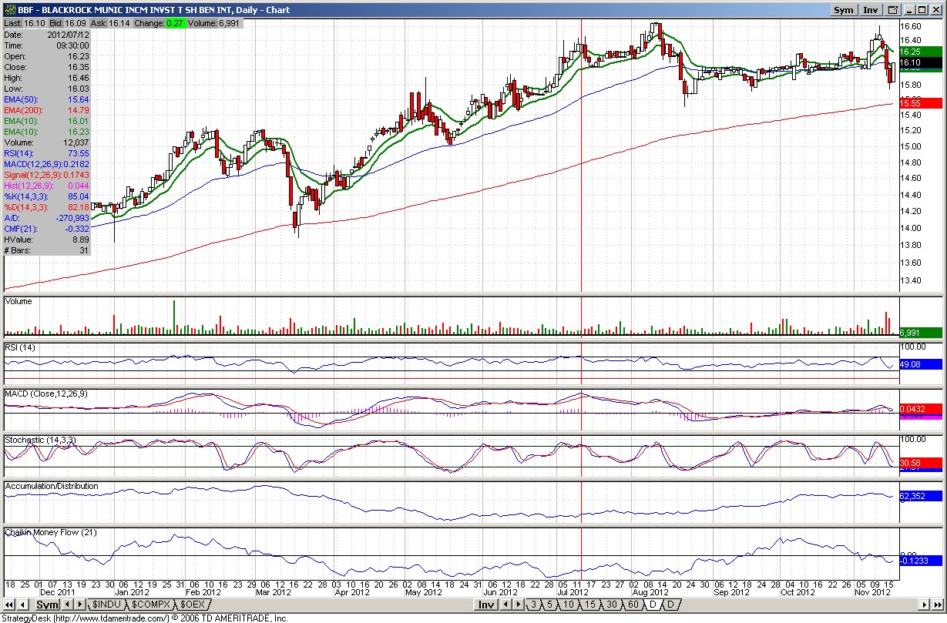Select the 10-minute interval
This screenshot has width=947, height=623.
[x=569, y=605]
